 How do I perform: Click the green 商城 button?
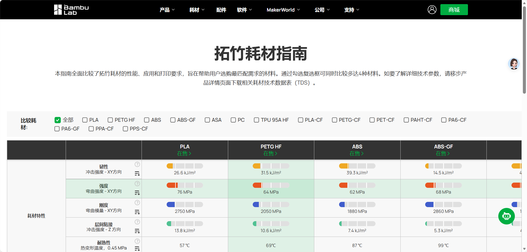454,10
